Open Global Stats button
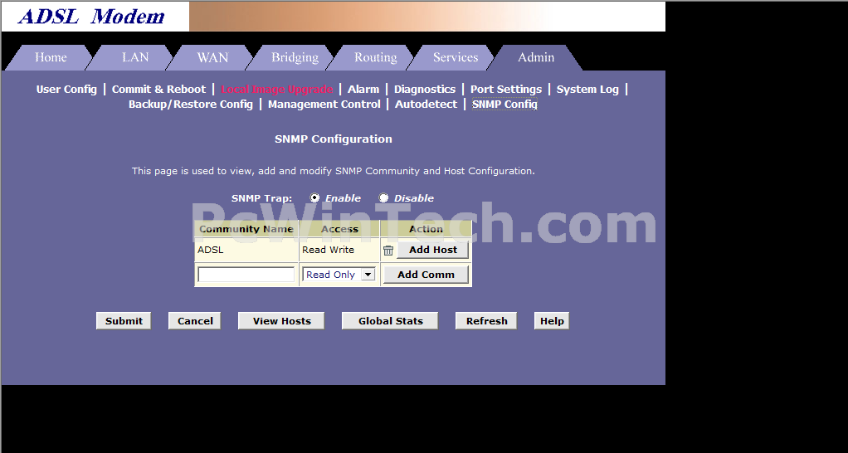The height and width of the screenshot is (453, 848). 390,320
